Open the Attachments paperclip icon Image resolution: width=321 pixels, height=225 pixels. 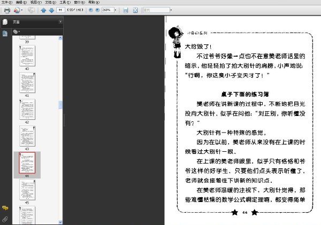coord(5,219)
